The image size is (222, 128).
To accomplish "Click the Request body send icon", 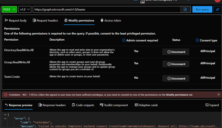I will coord(6,20).
